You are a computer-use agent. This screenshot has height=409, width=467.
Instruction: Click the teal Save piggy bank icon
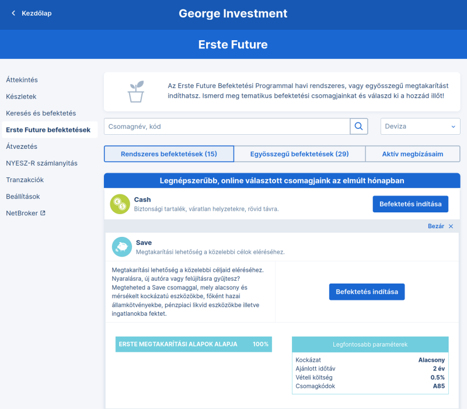click(x=122, y=247)
